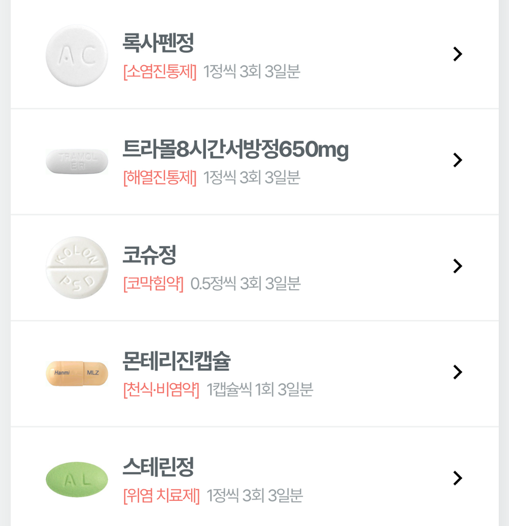The height and width of the screenshot is (526, 509).
Task: Select the 코슈정 medication name
Action: click(149, 255)
